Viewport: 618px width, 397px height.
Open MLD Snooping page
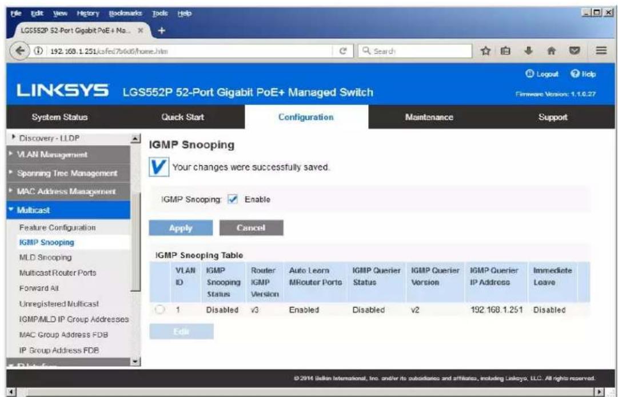tap(45, 257)
